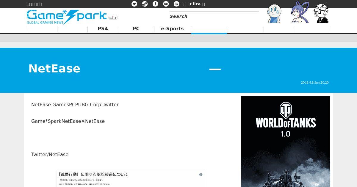This screenshot has height=187, width=357.
Task: Switch to the PS4 navigation tab
Action: pyautogui.click(x=103, y=29)
